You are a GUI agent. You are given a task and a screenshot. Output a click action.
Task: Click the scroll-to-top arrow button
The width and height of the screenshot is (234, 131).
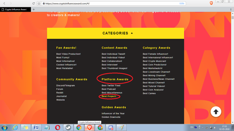coord(216,112)
